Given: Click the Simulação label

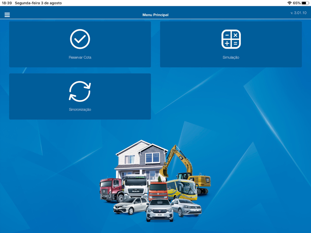Looking at the screenshot, I should point(231,57).
